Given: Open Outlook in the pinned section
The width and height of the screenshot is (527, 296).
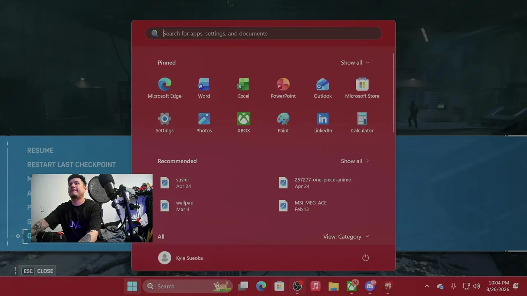Looking at the screenshot, I should 322,88.
